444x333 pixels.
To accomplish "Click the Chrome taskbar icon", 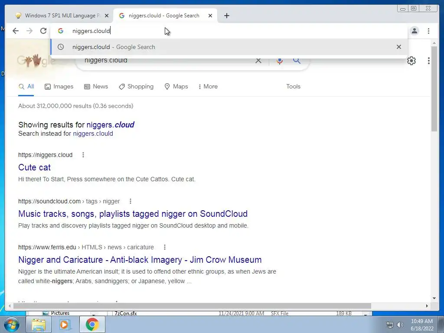I will click(92, 324).
